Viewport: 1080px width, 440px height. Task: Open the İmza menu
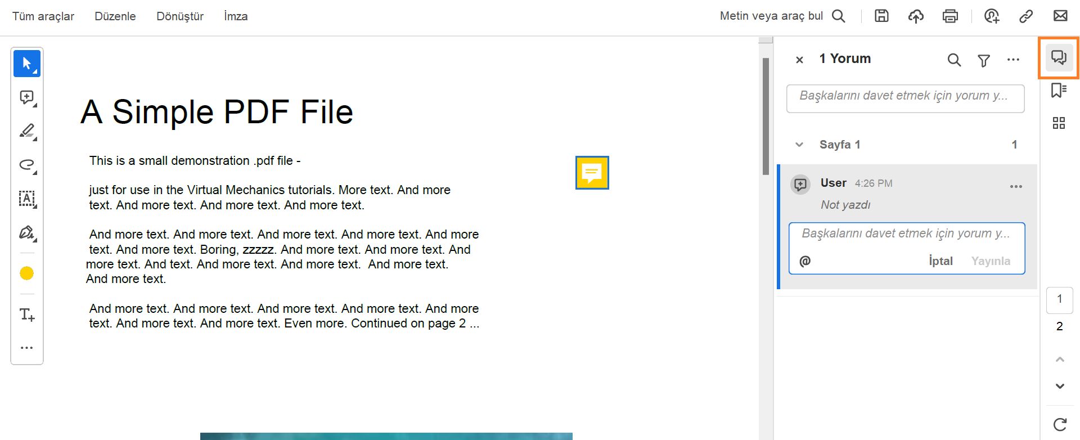[236, 16]
